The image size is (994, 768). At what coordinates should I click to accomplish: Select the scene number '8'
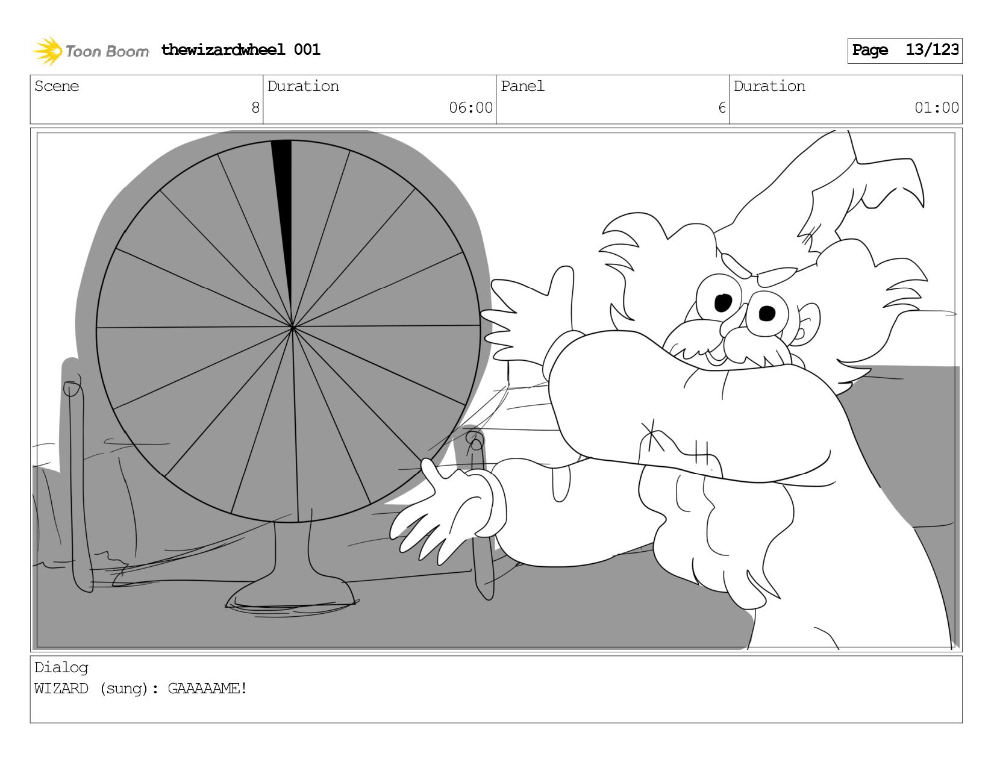pyautogui.click(x=255, y=108)
